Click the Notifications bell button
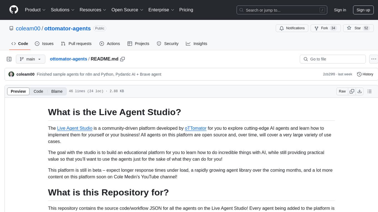This screenshot has height=212, width=378. tap(292, 28)
